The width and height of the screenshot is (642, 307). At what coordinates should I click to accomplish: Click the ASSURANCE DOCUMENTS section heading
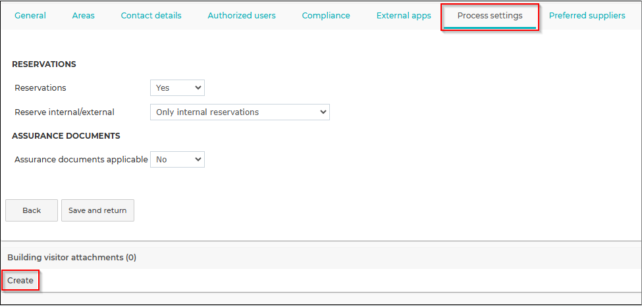click(66, 136)
